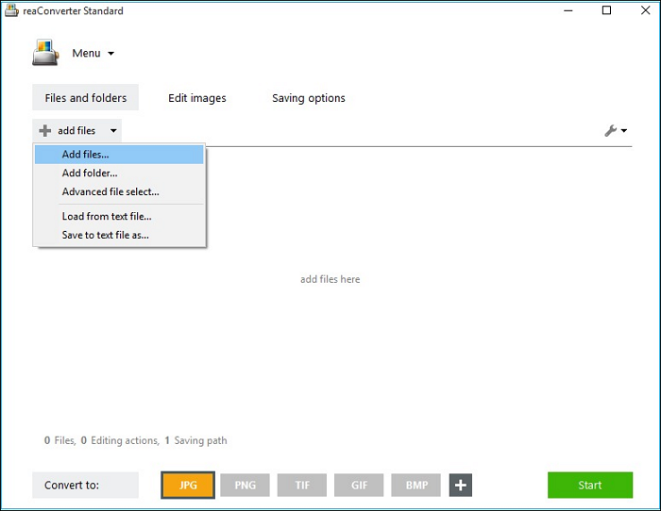Add another output format with plus button

point(461,485)
